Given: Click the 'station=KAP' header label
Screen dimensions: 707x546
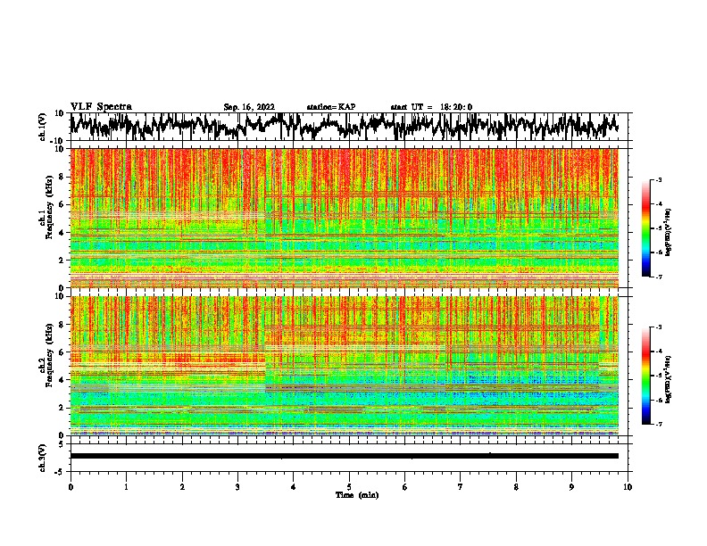Looking at the screenshot, I should tap(331, 107).
